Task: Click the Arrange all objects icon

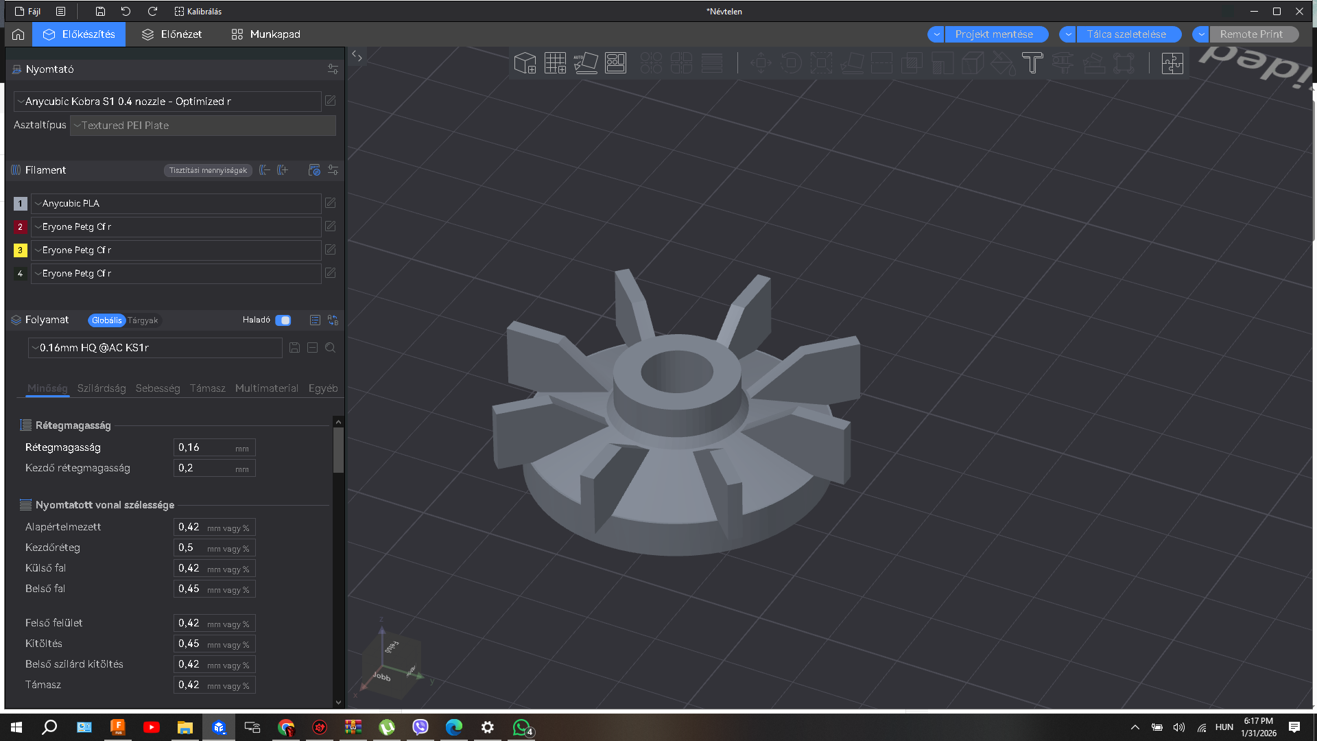Action: pos(615,63)
